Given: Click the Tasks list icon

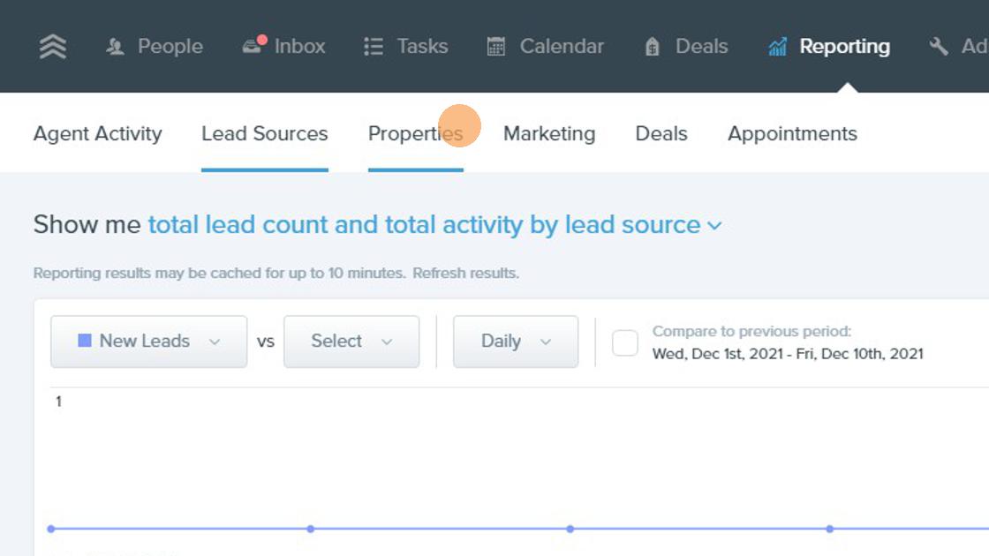Looking at the screenshot, I should point(374,47).
